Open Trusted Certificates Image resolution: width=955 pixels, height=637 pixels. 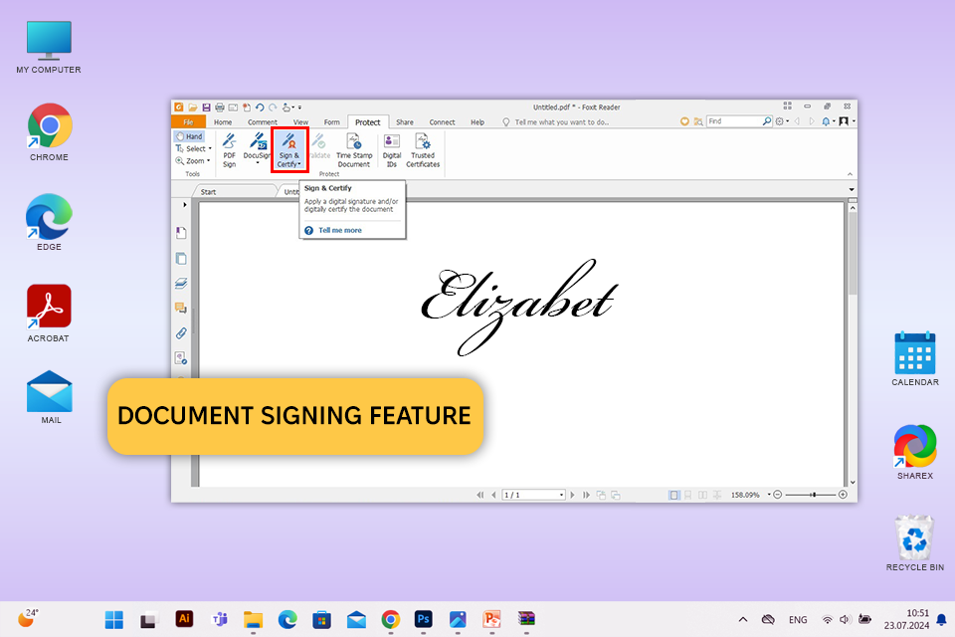[423, 150]
